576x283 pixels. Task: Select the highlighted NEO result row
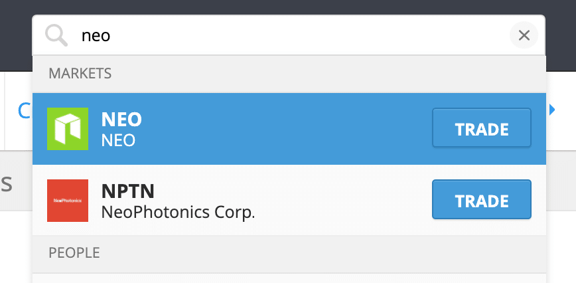point(289,129)
